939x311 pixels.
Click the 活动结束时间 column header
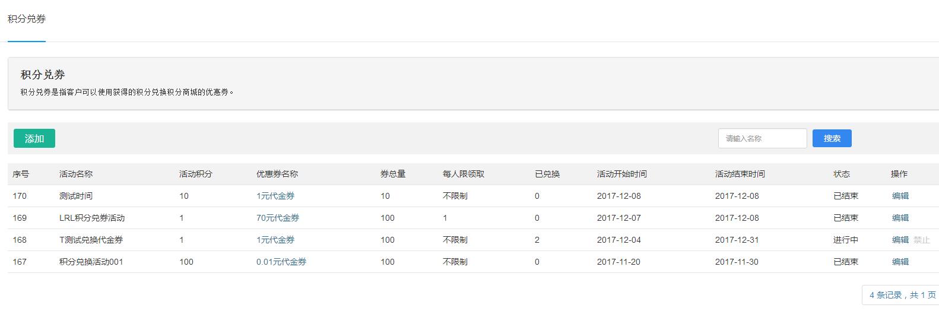click(740, 174)
